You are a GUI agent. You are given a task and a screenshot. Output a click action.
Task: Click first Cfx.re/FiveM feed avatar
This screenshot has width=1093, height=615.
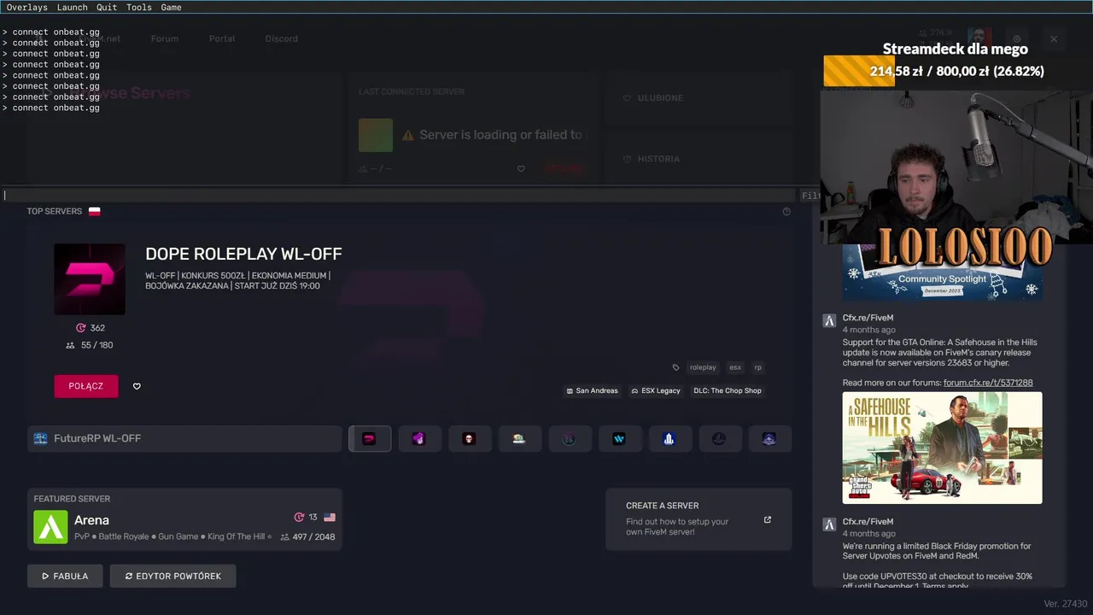coord(829,321)
